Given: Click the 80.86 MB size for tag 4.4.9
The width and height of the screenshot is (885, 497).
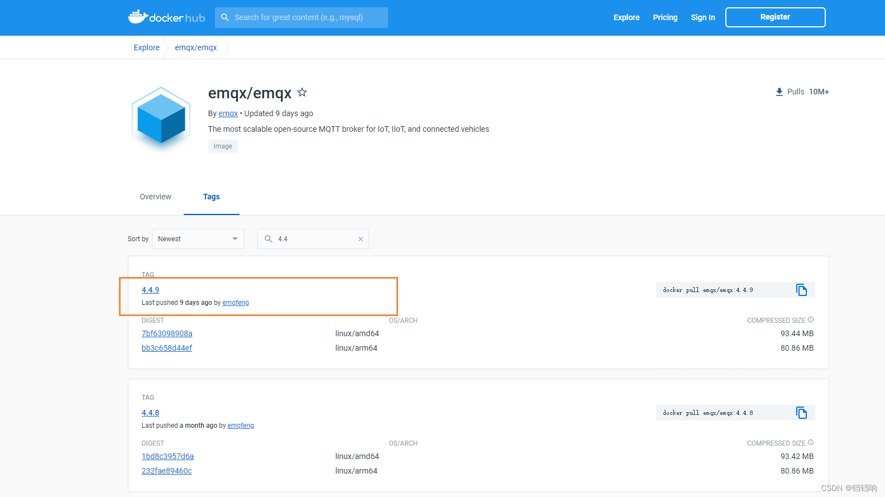Looking at the screenshot, I should [x=797, y=348].
